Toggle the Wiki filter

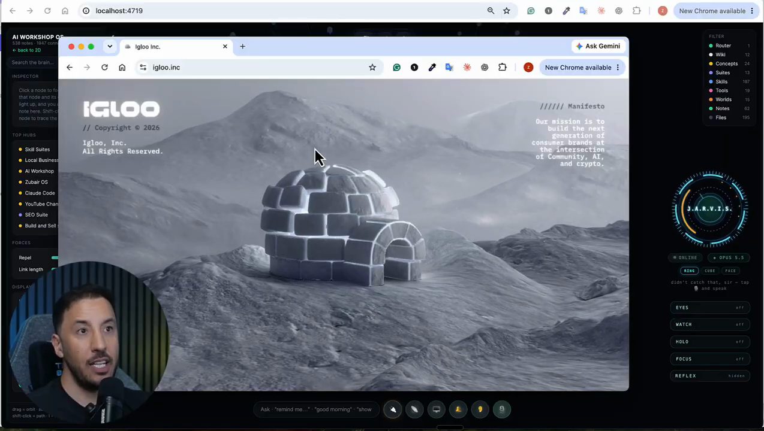(729, 55)
